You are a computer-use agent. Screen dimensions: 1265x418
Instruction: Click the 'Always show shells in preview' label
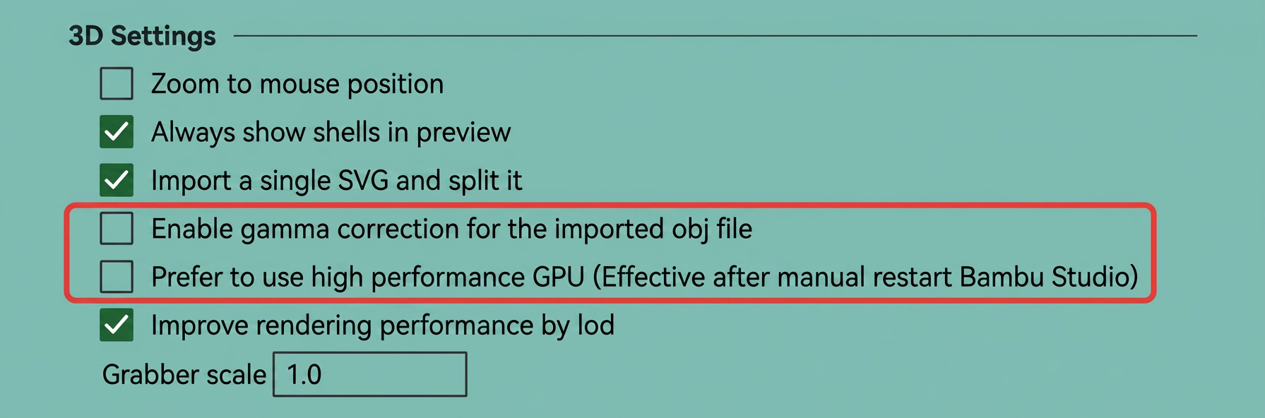331,132
